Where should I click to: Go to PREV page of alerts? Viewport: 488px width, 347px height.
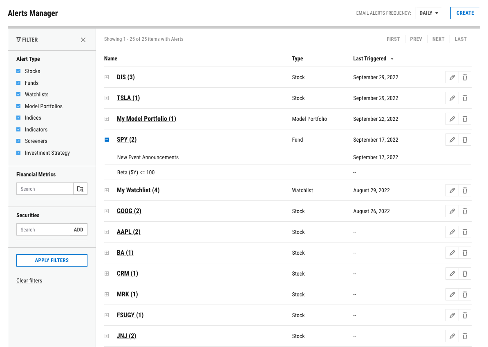click(416, 39)
